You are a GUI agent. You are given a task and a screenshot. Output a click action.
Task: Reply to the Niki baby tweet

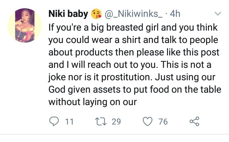[x=54, y=121]
